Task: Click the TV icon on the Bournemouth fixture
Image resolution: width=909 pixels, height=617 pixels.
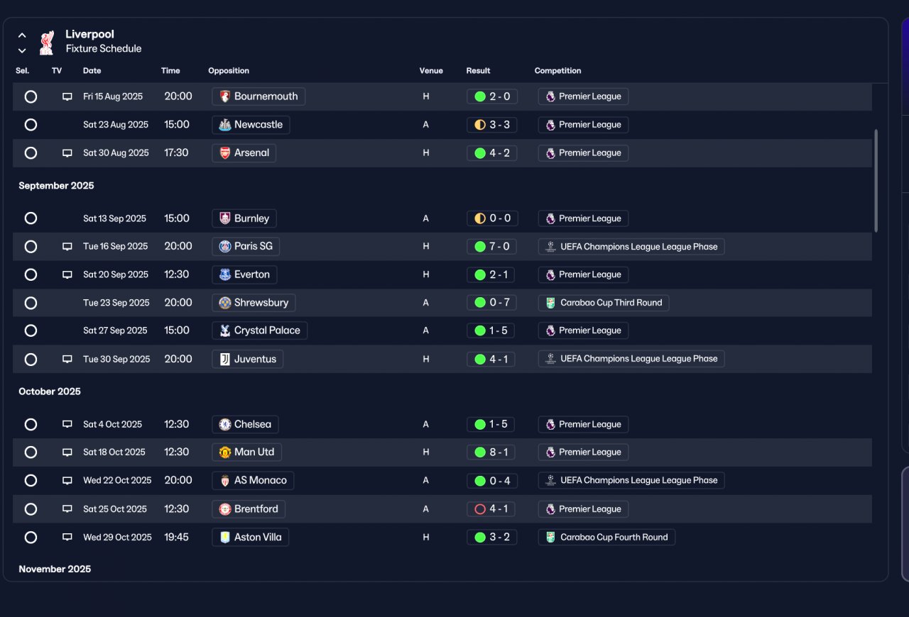Action: (x=67, y=96)
